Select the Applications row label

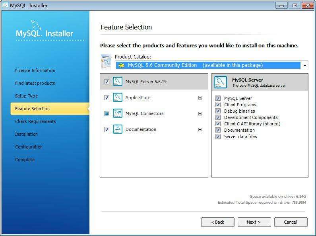point(138,98)
